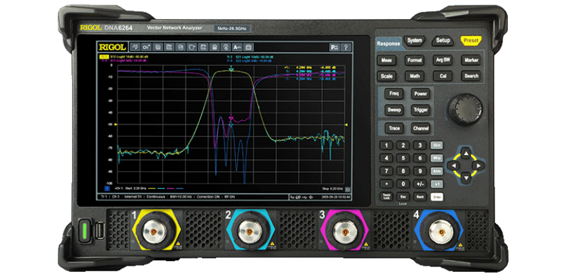Tap the 'A' text annotation toolbar icon

tap(237, 47)
